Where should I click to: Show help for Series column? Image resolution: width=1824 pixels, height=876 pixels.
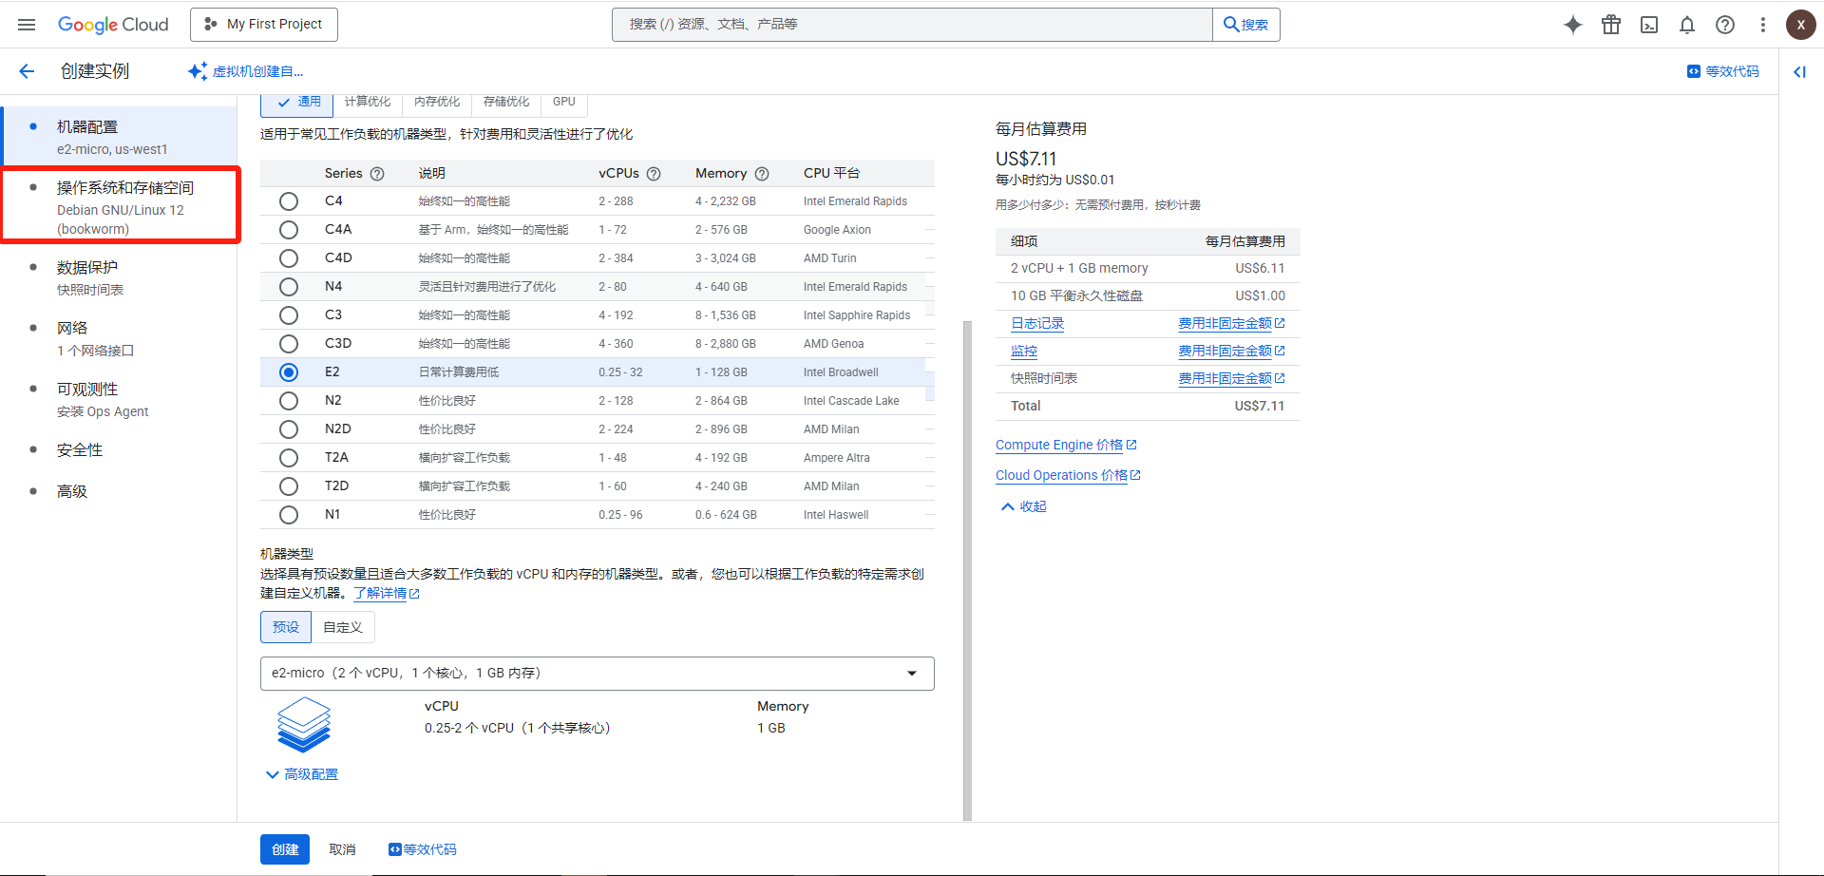tap(377, 174)
